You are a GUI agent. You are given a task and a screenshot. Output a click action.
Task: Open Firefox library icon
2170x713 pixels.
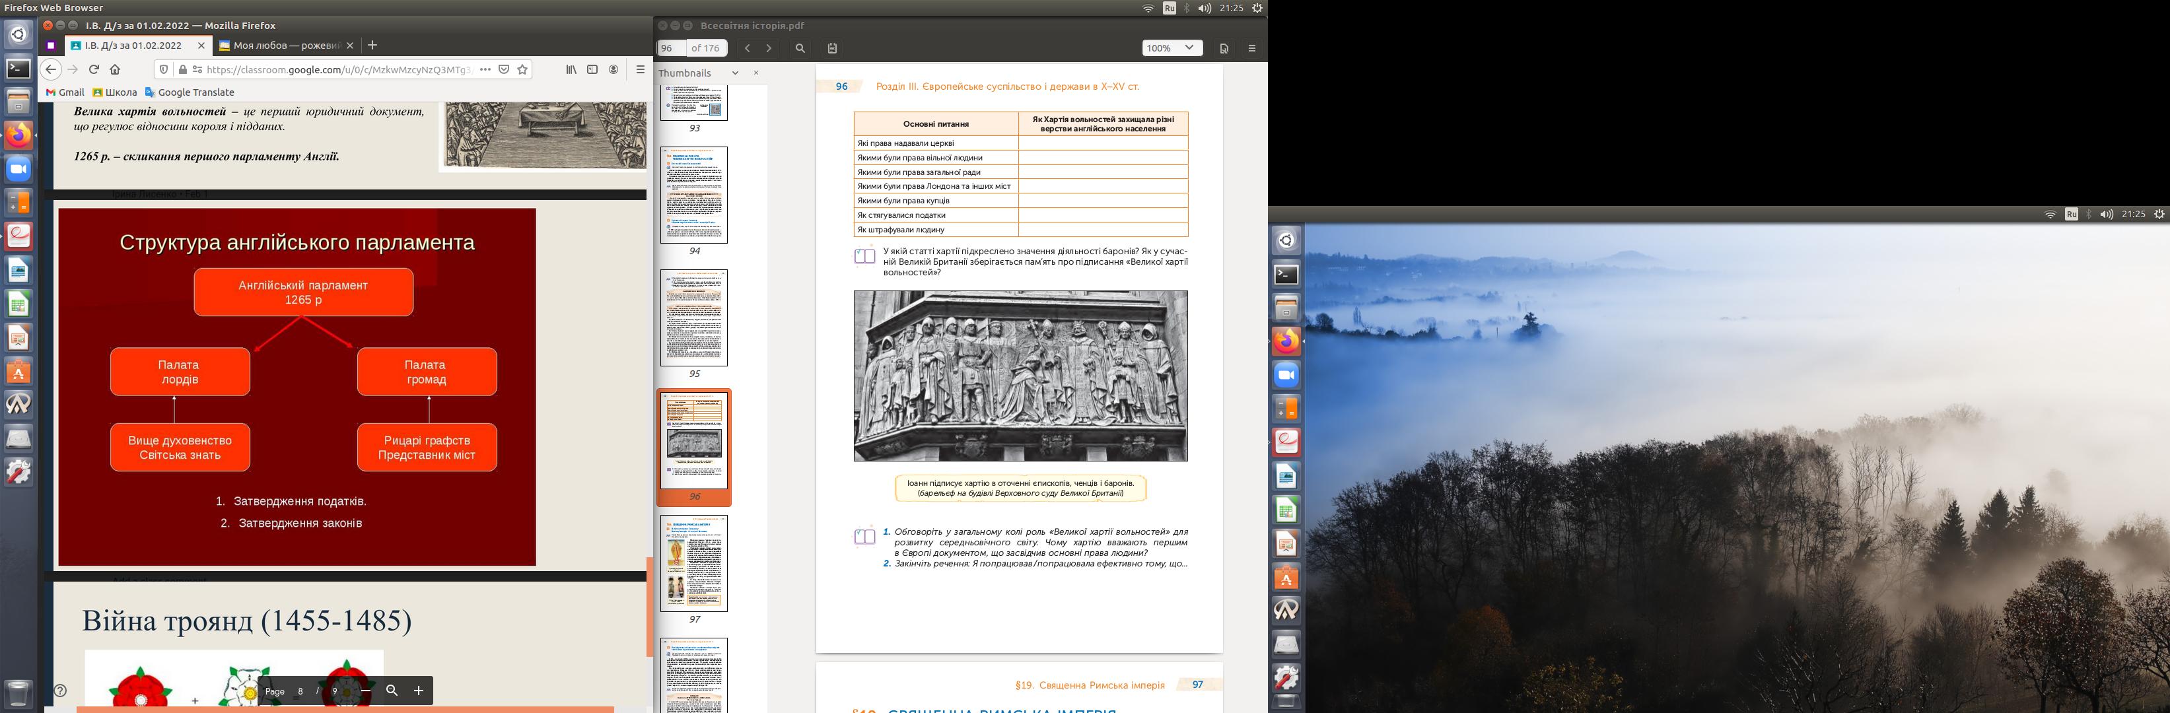pyautogui.click(x=571, y=70)
